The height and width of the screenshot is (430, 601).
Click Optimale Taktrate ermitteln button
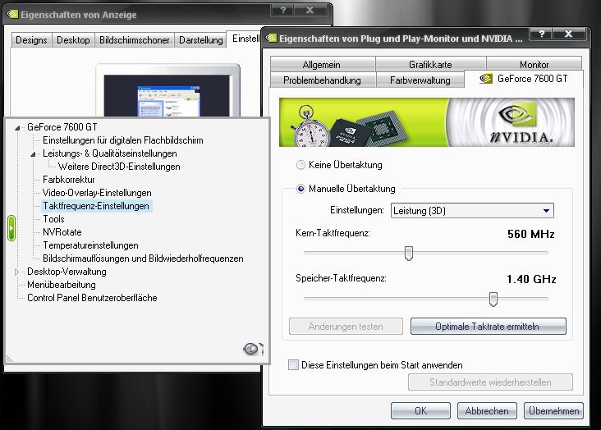(x=488, y=326)
